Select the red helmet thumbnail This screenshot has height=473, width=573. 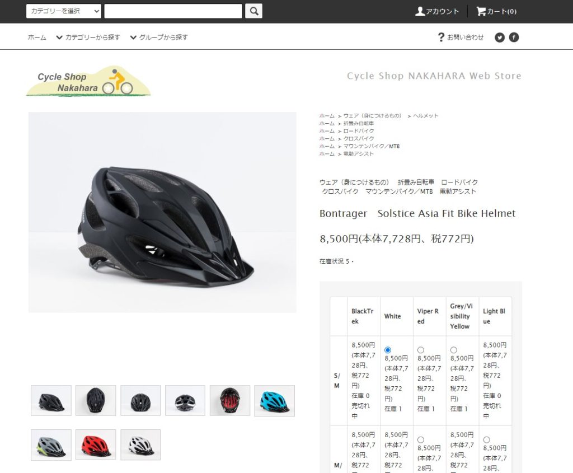coord(96,445)
